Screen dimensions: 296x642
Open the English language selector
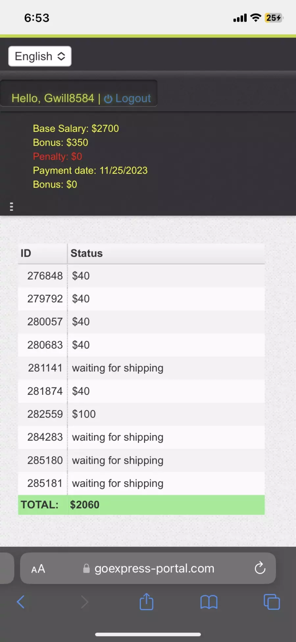pos(40,56)
